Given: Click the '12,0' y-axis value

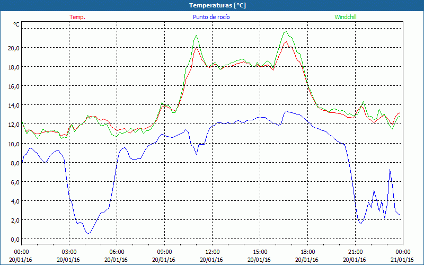Looking at the screenshot, I should (14, 125).
